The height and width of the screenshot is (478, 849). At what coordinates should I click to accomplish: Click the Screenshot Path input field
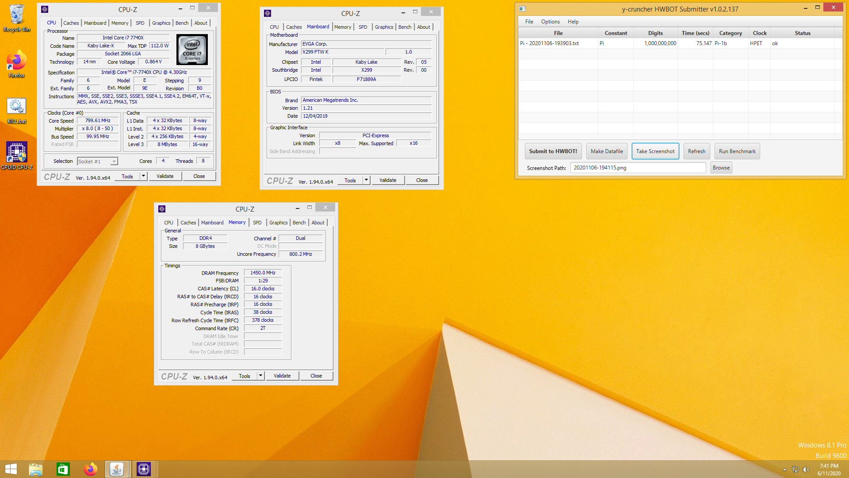tap(638, 168)
